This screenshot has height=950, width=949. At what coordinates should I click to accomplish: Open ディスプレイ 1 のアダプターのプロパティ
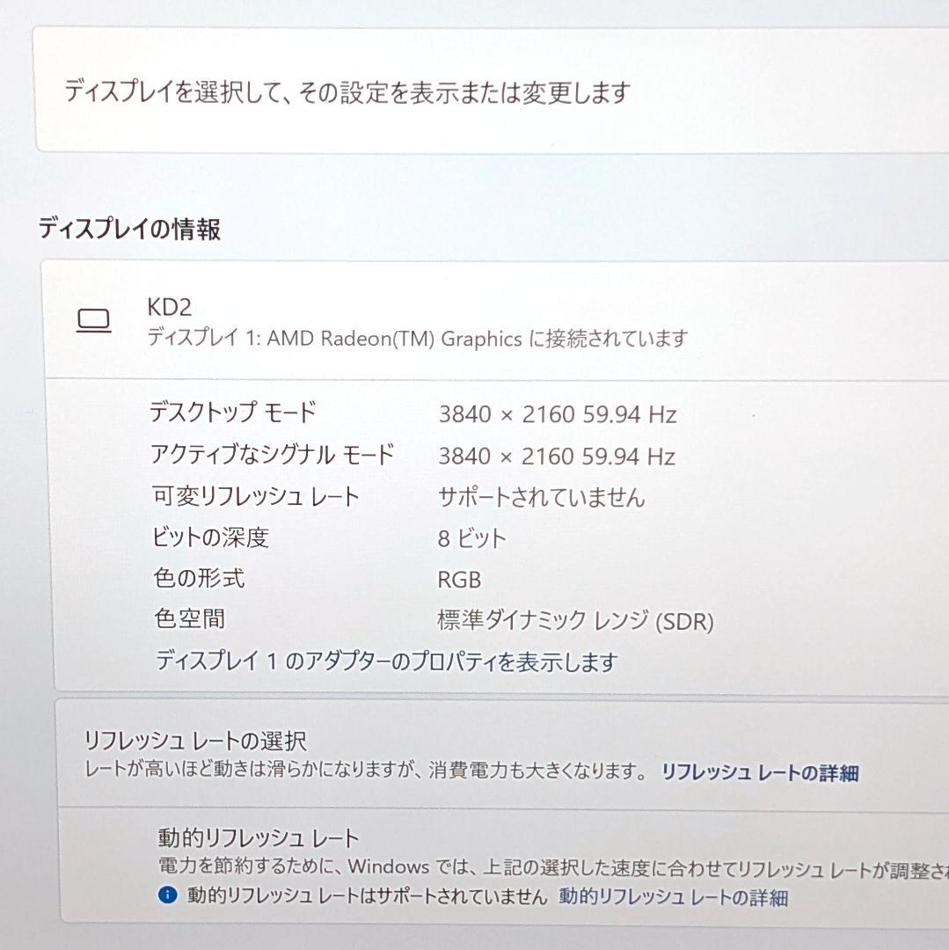click(x=387, y=661)
